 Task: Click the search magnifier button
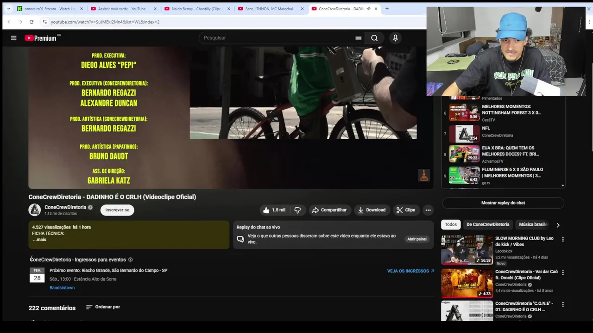374,38
